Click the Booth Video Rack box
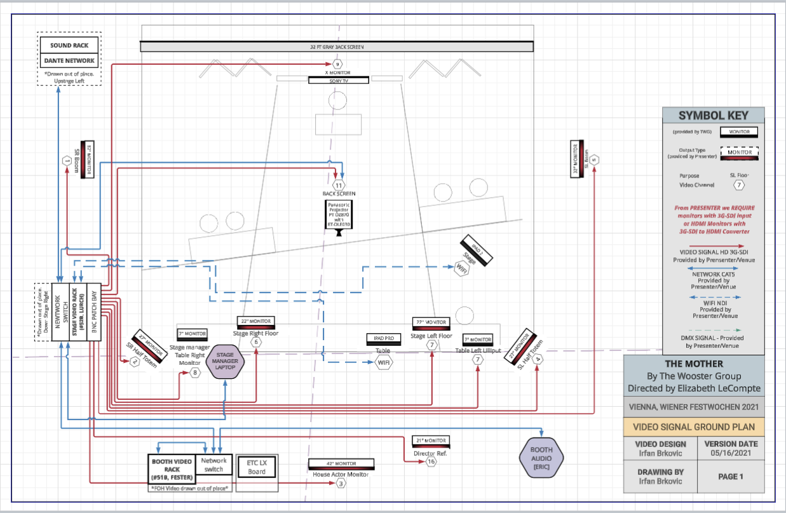The width and height of the screenshot is (786, 513). point(170,469)
